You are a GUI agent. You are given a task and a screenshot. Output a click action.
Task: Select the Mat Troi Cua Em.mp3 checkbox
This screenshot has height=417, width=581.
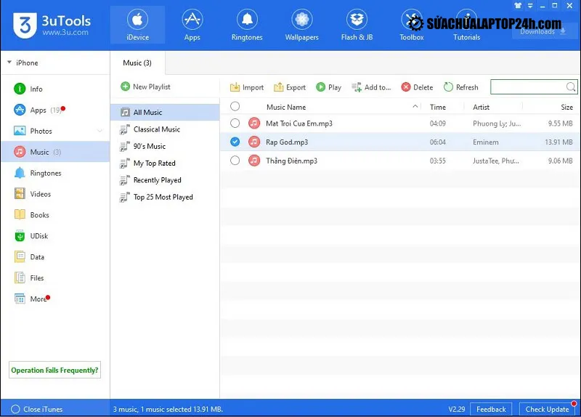point(235,124)
